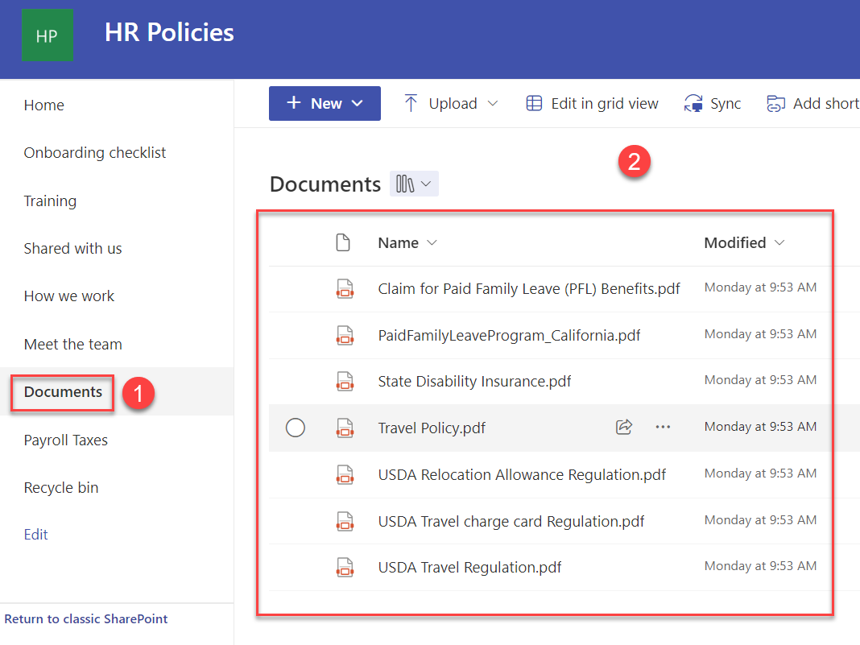
Task: Click the PDF icon beside State Disability Insurance.pdf
Action: 345,380
